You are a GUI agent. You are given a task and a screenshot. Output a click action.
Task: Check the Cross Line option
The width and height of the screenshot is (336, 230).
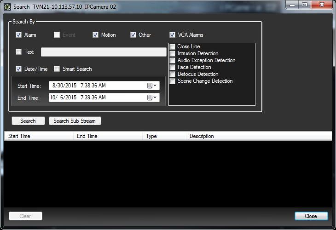173,46
